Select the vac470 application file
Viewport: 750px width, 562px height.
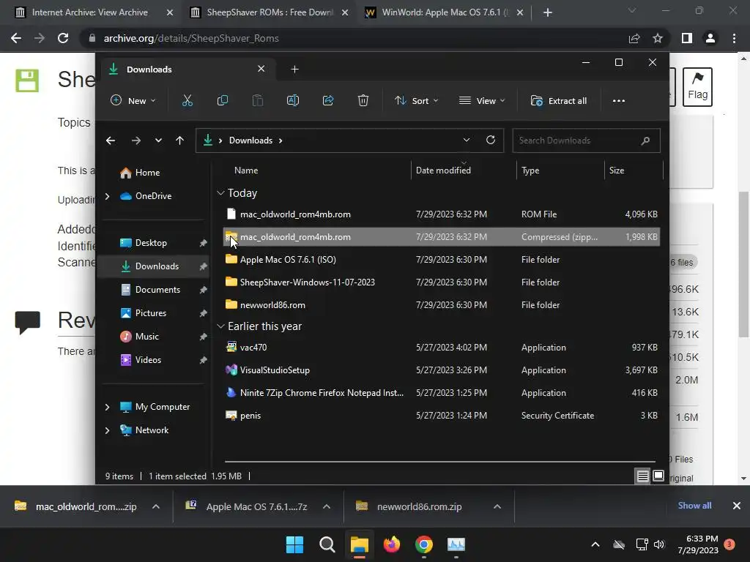click(x=441, y=348)
